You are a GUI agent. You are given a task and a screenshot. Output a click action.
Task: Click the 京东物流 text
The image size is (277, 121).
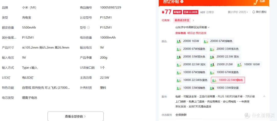point(181,33)
